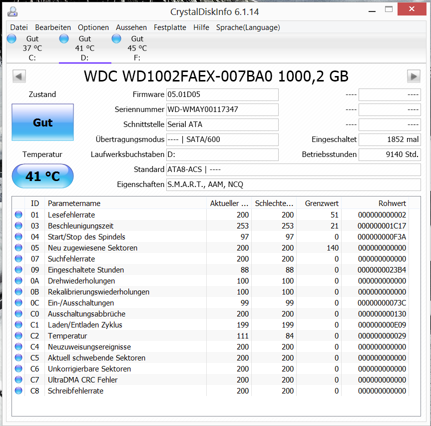Click status dot of Aktuell schwebende Sektoren row

18,358
